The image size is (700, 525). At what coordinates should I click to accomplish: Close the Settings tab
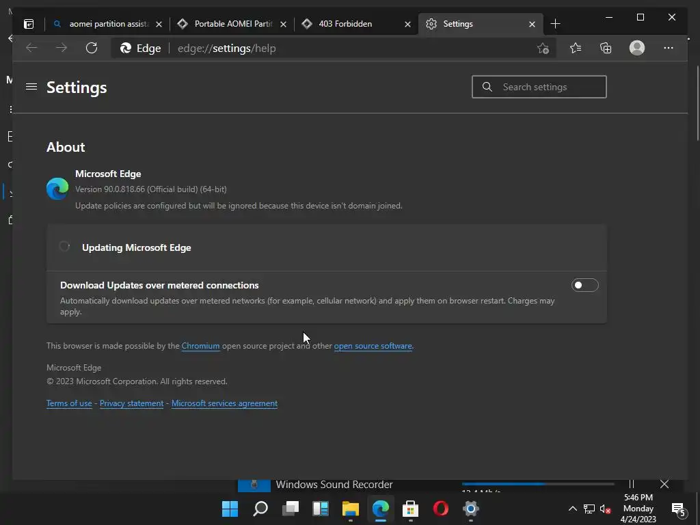[532, 24]
